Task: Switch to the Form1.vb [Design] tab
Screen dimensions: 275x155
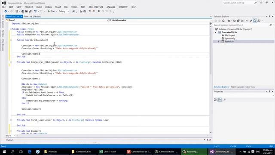Action: point(32,16)
